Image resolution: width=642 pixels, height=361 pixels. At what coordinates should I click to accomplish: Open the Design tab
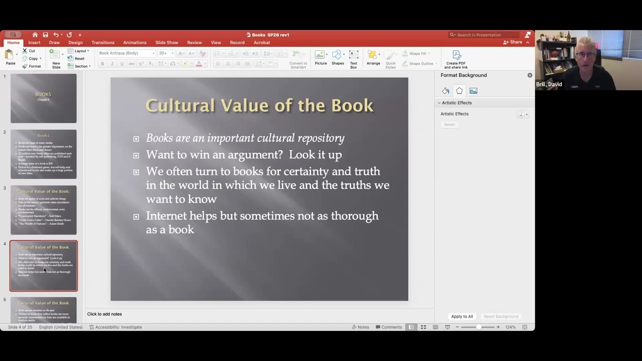[75, 43]
